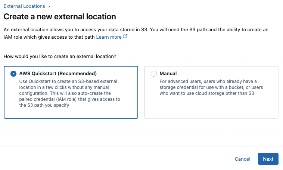Screen dimensions: 283x170
Task: Open the Learn more link
Action: click(109, 37)
